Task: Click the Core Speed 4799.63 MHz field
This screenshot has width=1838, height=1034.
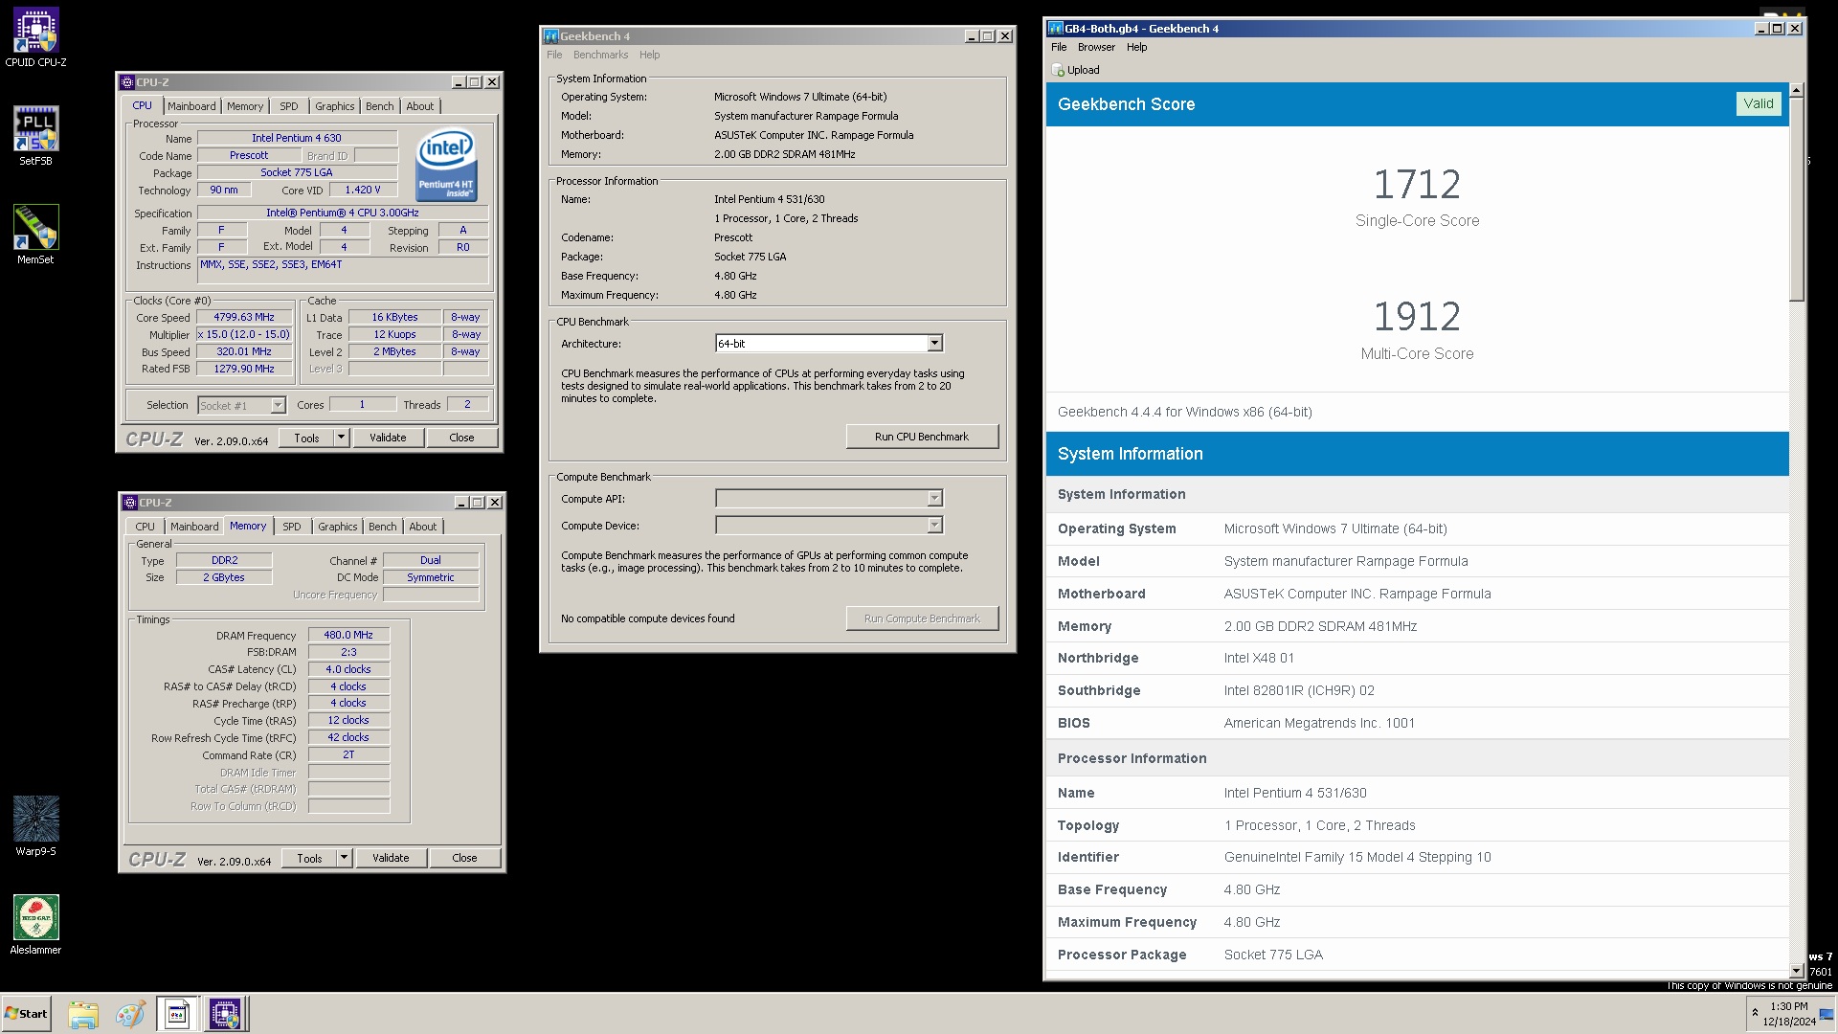Action: click(x=244, y=318)
